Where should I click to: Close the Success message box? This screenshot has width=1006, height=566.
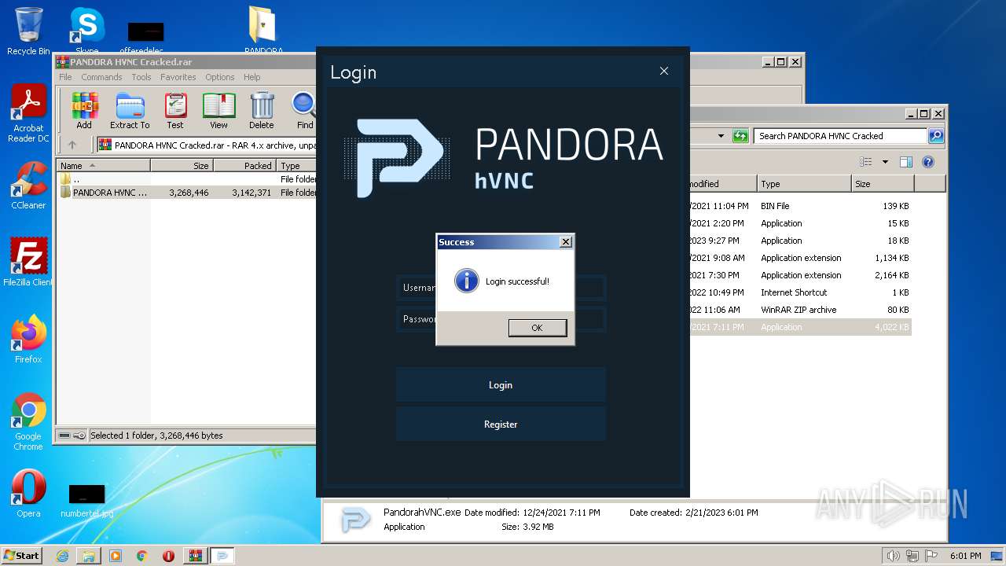(x=565, y=242)
